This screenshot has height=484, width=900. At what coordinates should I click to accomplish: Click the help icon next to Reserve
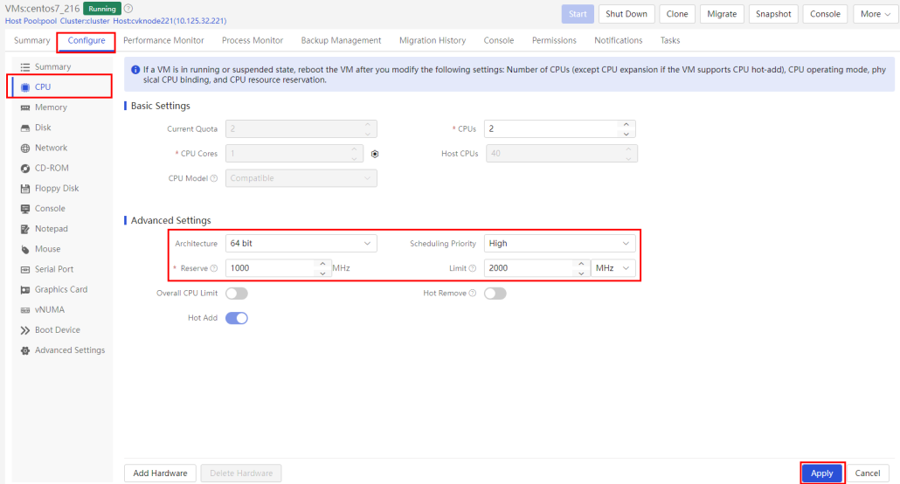[x=214, y=268]
